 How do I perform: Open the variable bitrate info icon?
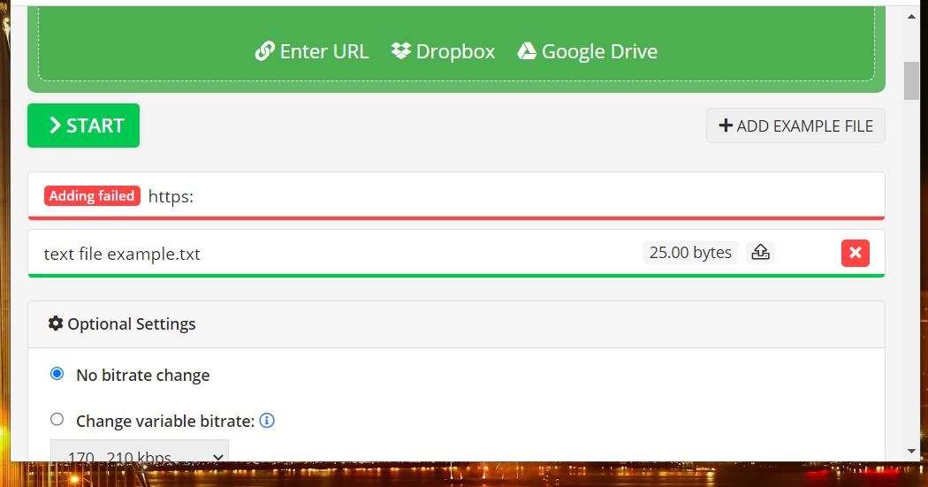267,420
